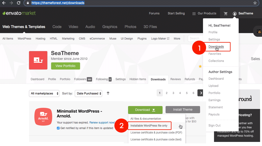The image size is (262, 146).
Task: Switch to the Followers tab
Action: click(83, 79)
